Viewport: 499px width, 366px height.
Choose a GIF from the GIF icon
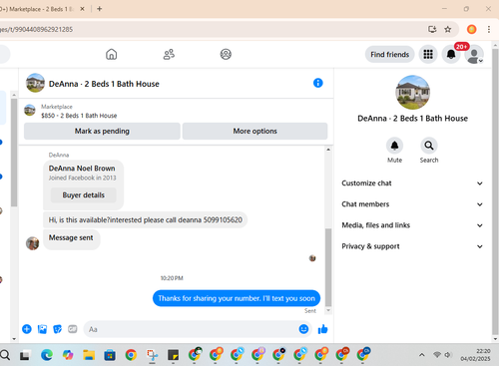[x=73, y=329]
